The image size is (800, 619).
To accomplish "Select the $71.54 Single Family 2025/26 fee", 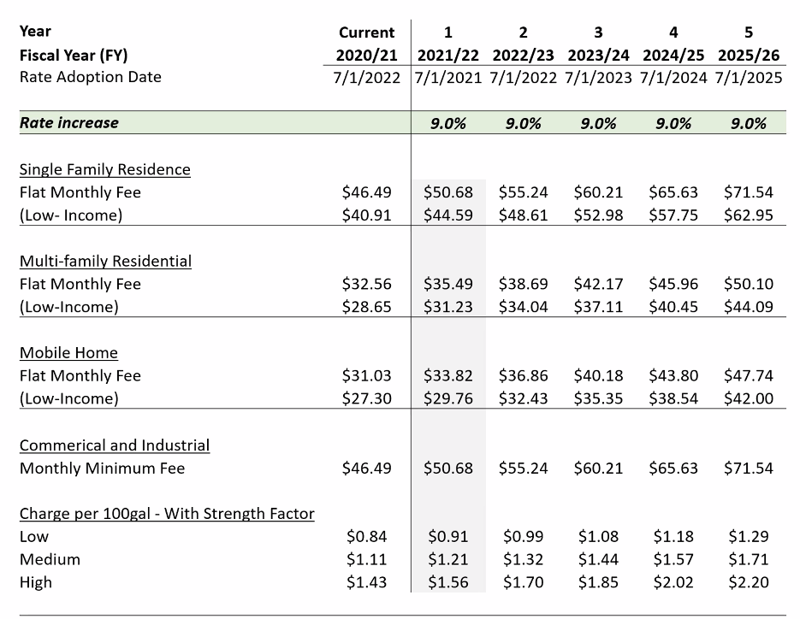I will [749, 192].
